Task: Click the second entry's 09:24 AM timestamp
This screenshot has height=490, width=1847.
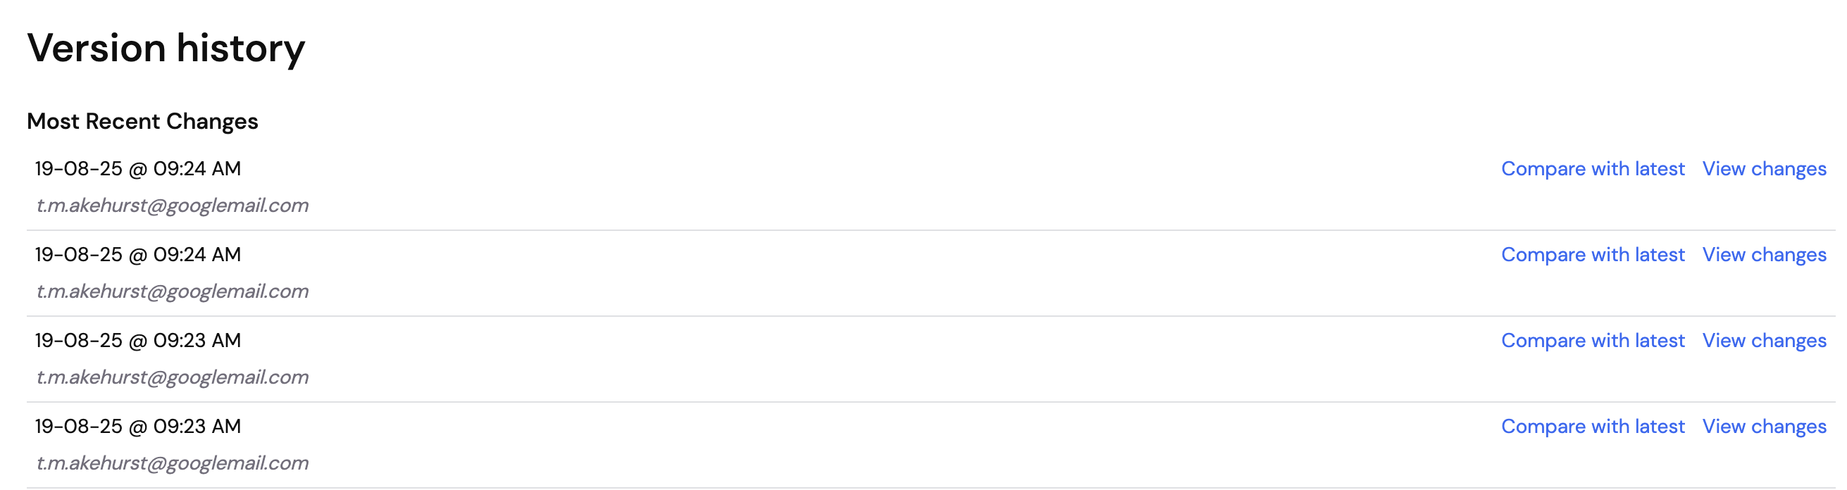Action: click(x=137, y=255)
